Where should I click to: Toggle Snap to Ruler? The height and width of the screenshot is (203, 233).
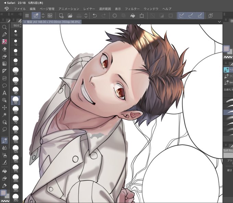182,16
